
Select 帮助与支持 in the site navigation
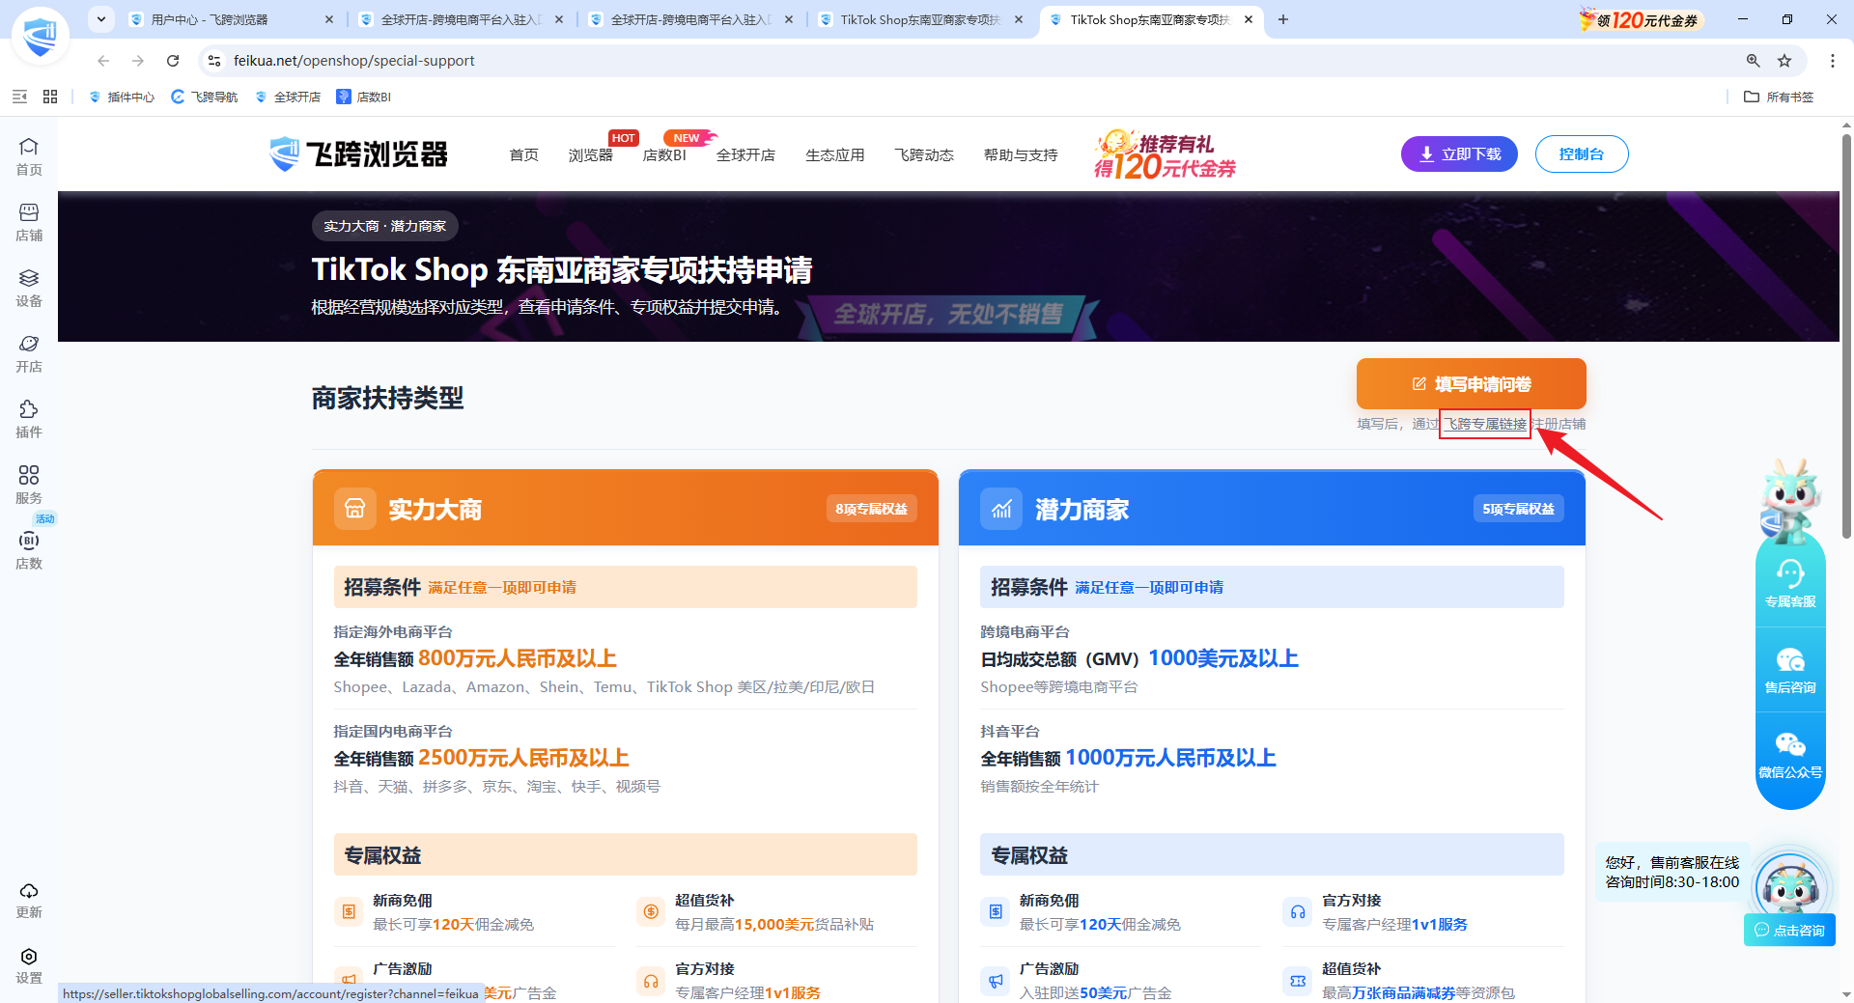tap(1021, 155)
